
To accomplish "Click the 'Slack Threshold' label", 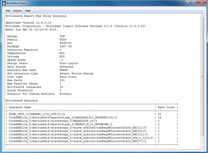I will coord(20,90).
